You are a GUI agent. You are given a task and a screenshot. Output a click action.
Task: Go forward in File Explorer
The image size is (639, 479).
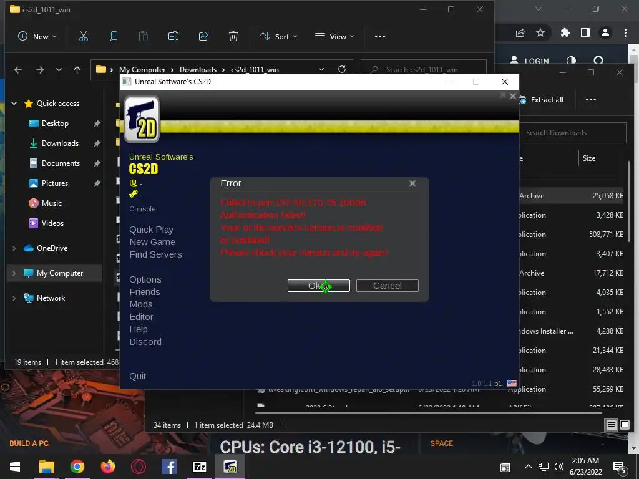(x=39, y=70)
